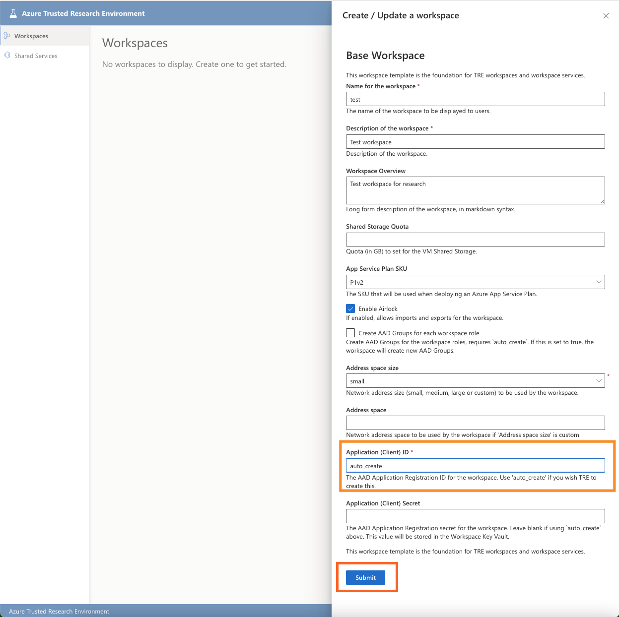Click the Shared Storage Quota input
619x617 pixels.
pos(475,239)
